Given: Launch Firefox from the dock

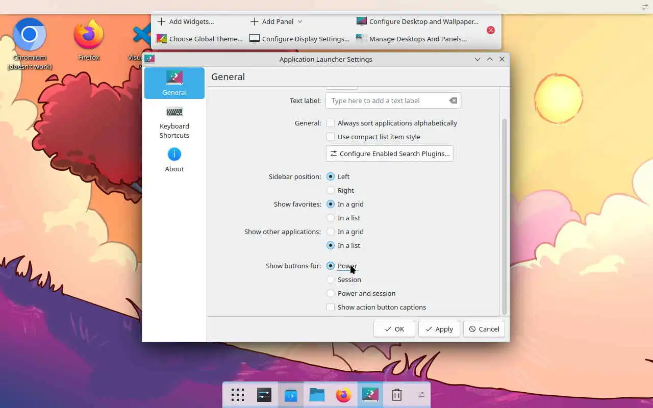Looking at the screenshot, I should [344, 395].
